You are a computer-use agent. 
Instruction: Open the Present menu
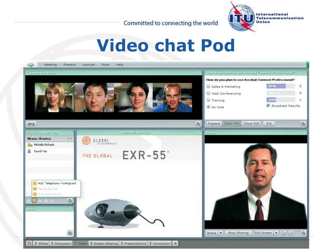[69, 65]
